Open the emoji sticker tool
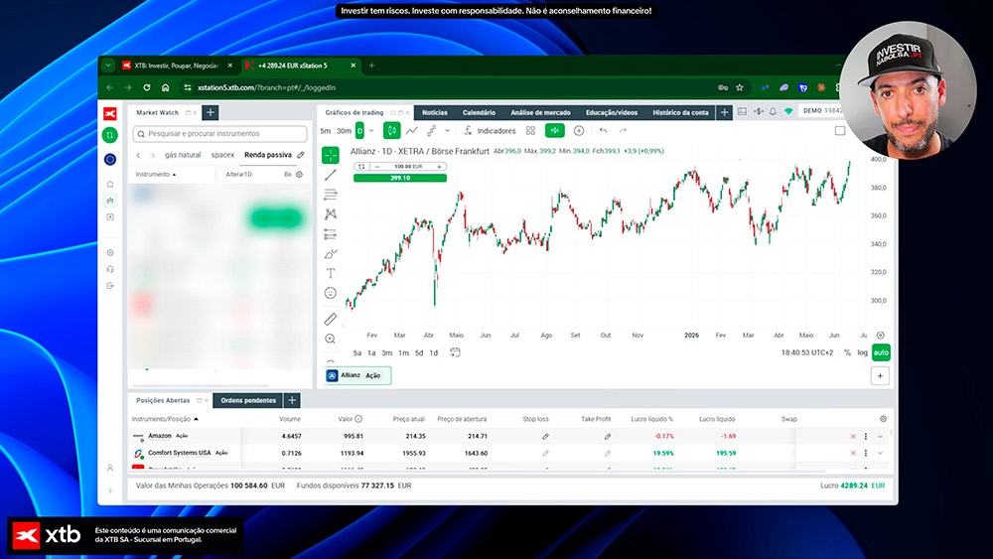This screenshot has width=993, height=559. tap(331, 293)
